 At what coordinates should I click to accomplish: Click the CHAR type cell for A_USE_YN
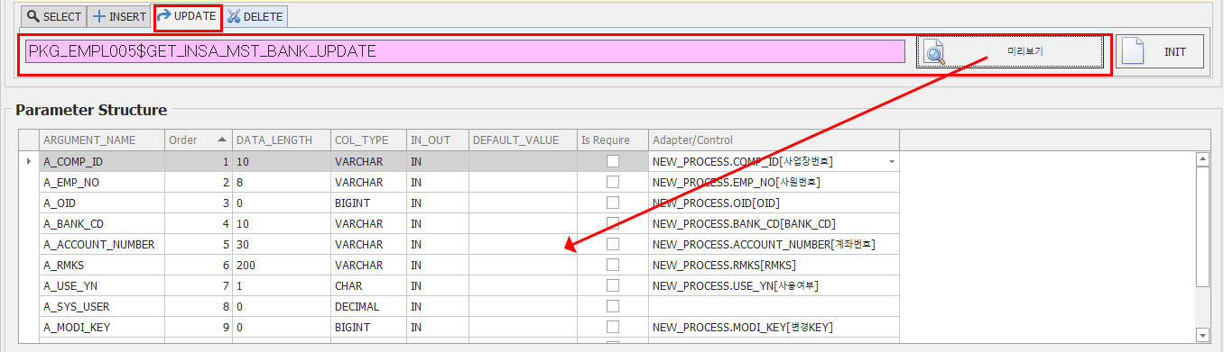coord(368,285)
